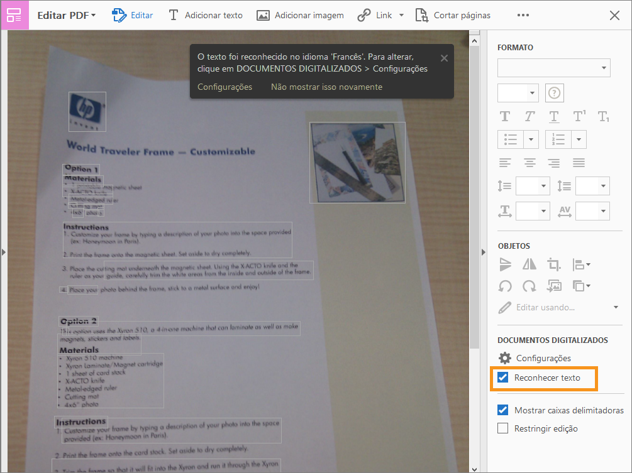
Task: Click the document vertical scrollbar thumb
Action: click(x=474, y=197)
